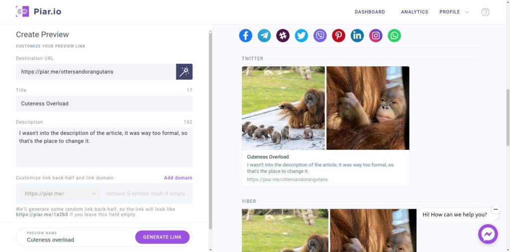This screenshot has width=510, height=252.
Task: Click the Viber preview otters image
Action: pyautogui.click(x=285, y=230)
